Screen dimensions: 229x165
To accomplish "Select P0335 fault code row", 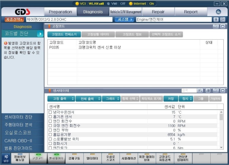I will click(135, 47).
